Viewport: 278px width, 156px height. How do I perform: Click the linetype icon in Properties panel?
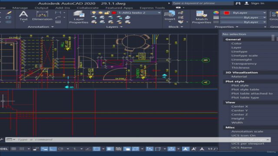tap(216, 22)
